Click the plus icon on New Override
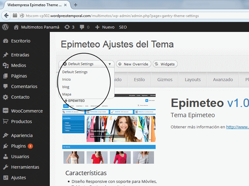 click(120, 64)
